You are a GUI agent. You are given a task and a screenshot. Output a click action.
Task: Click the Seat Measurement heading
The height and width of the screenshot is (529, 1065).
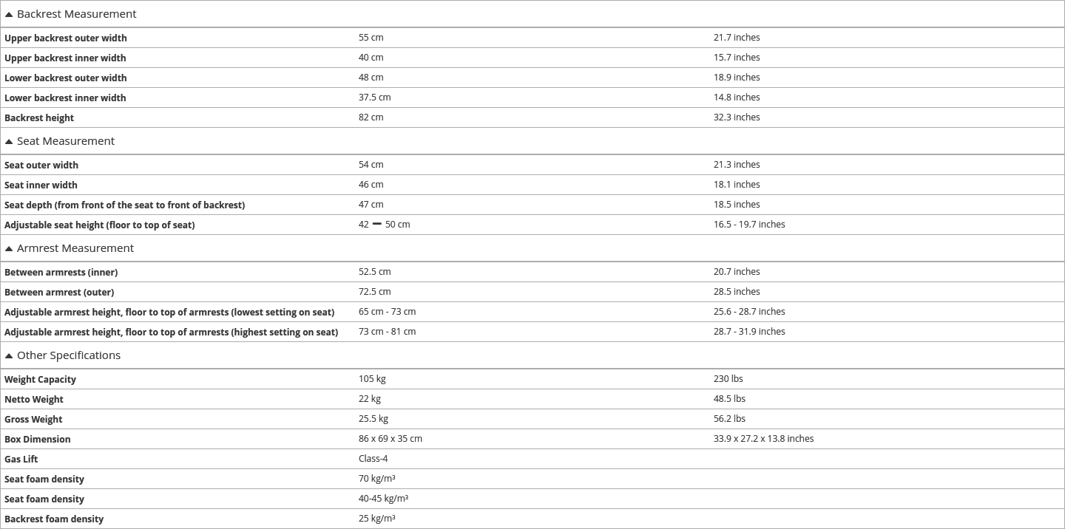[x=66, y=141]
